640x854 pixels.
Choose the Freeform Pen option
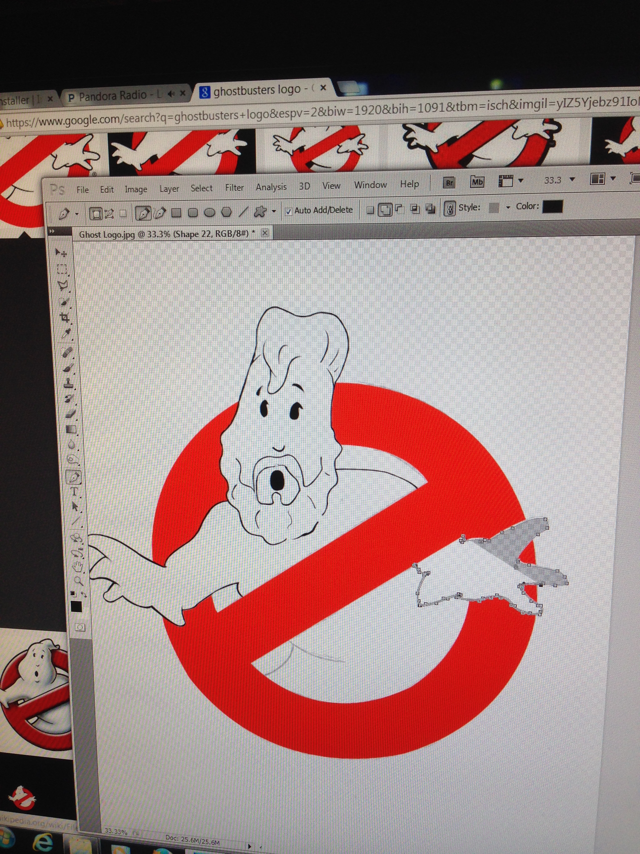160,213
